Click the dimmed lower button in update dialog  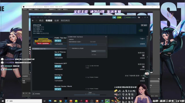tap(98, 55)
